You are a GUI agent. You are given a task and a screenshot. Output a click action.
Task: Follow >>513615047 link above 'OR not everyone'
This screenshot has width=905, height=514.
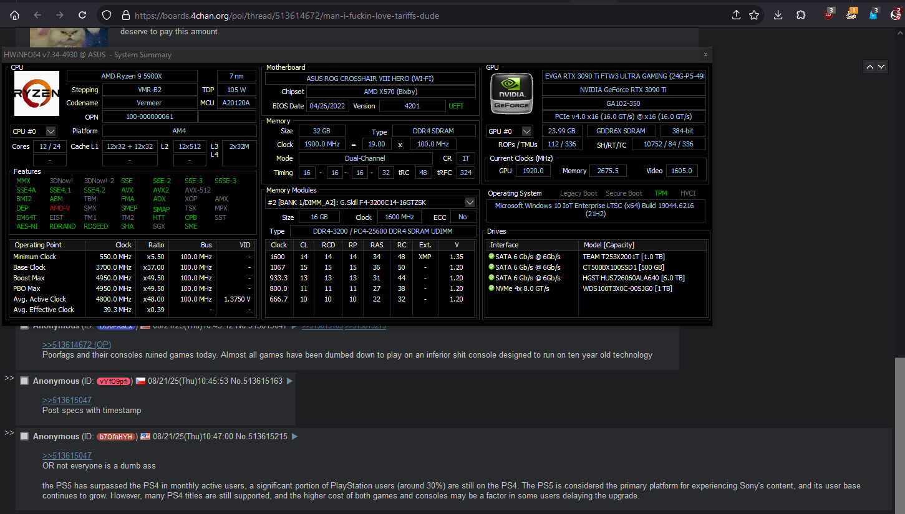point(67,455)
